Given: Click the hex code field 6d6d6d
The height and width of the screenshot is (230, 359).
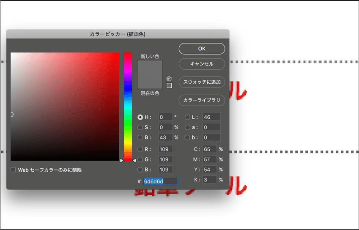Looking at the screenshot, I should point(160,181).
